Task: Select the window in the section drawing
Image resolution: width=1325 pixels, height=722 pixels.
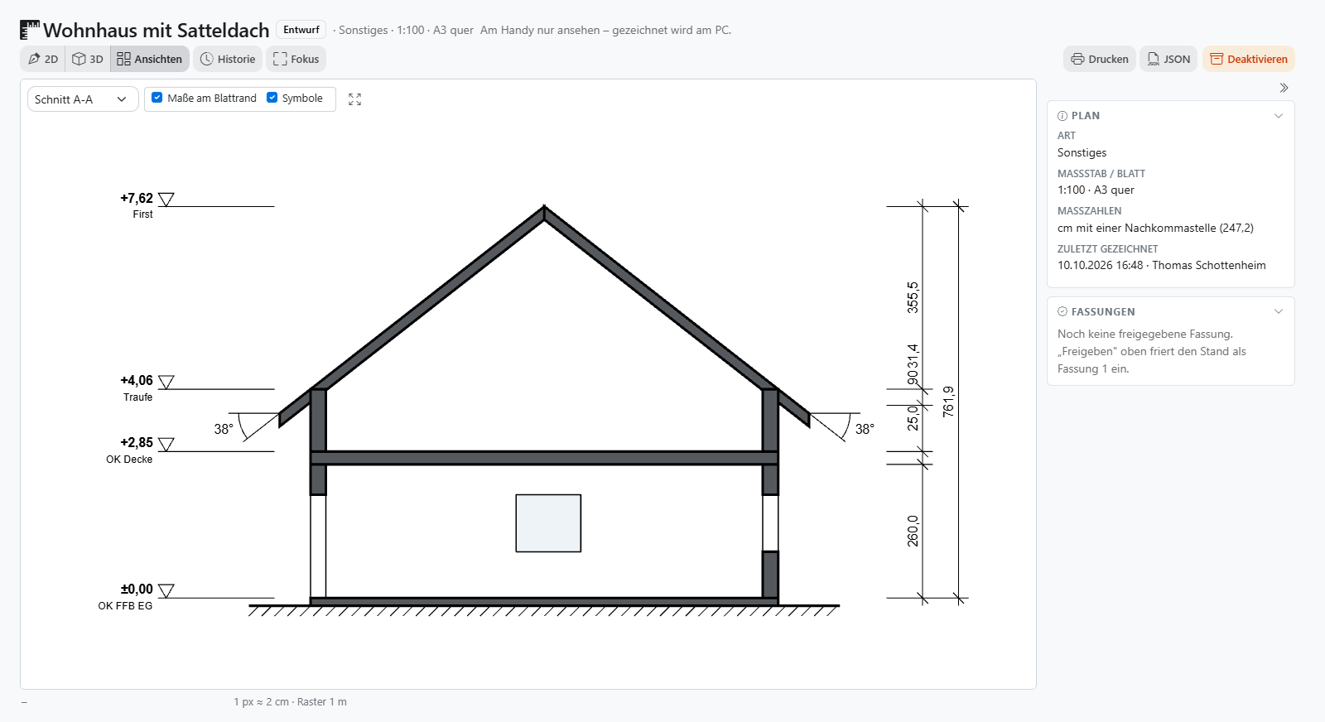Action: [x=548, y=523]
